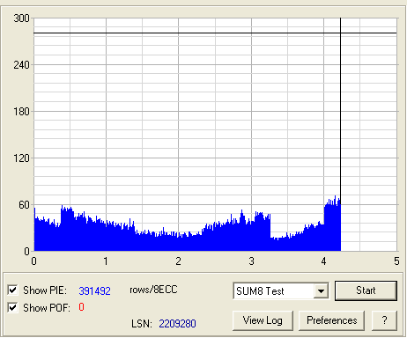Click the 60 label on the Y axis

tap(24, 205)
